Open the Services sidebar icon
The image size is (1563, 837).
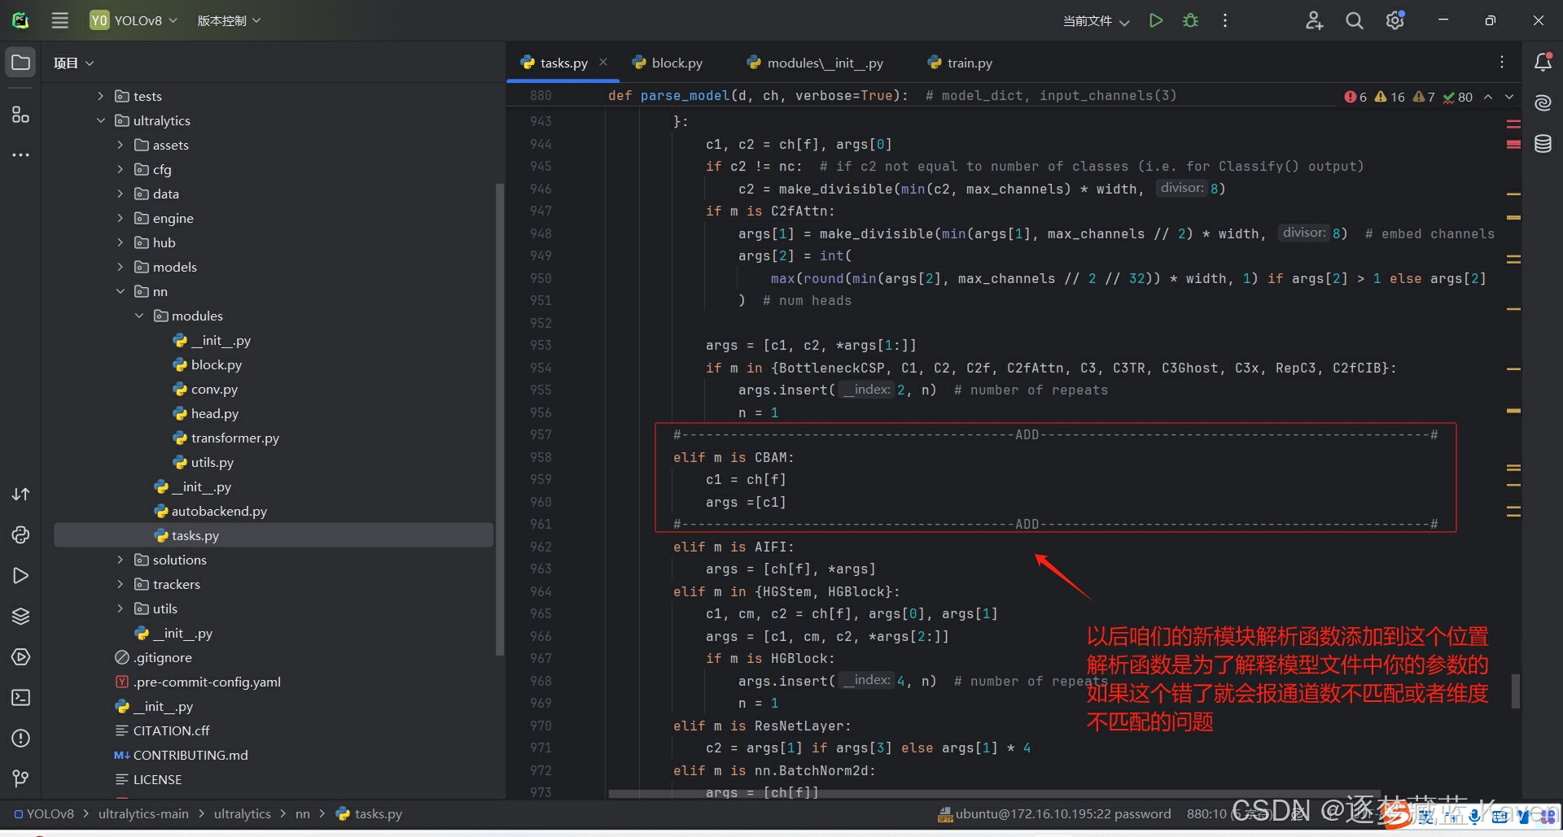20,656
